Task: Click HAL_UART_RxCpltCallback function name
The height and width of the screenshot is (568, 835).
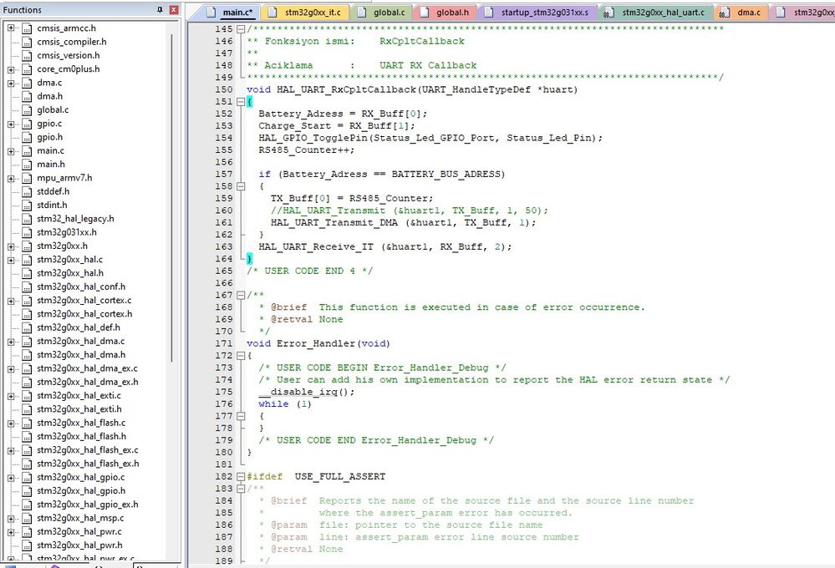Action: tap(346, 90)
